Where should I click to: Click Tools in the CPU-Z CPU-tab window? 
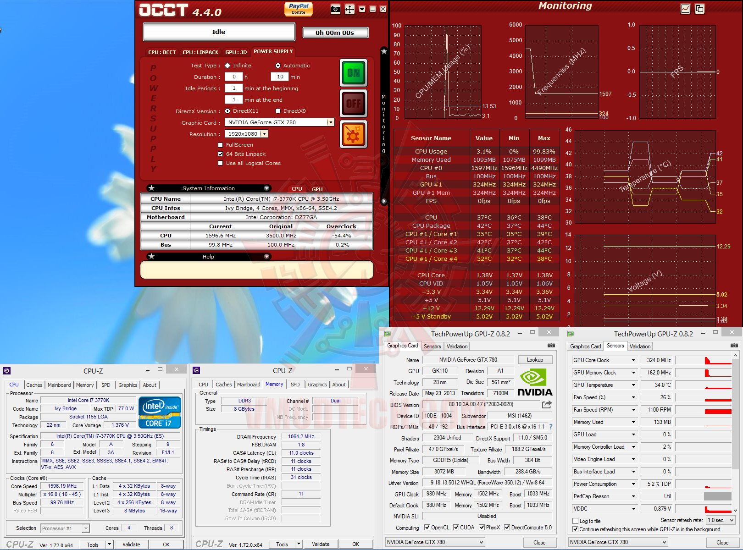[93, 544]
